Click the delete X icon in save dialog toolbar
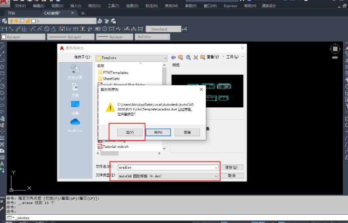 coord(195,58)
